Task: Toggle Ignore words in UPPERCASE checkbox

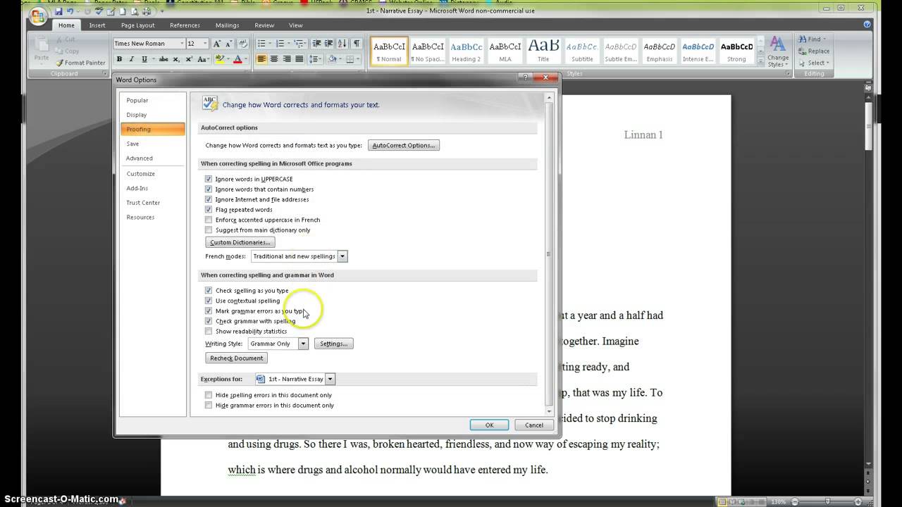Action: click(209, 179)
